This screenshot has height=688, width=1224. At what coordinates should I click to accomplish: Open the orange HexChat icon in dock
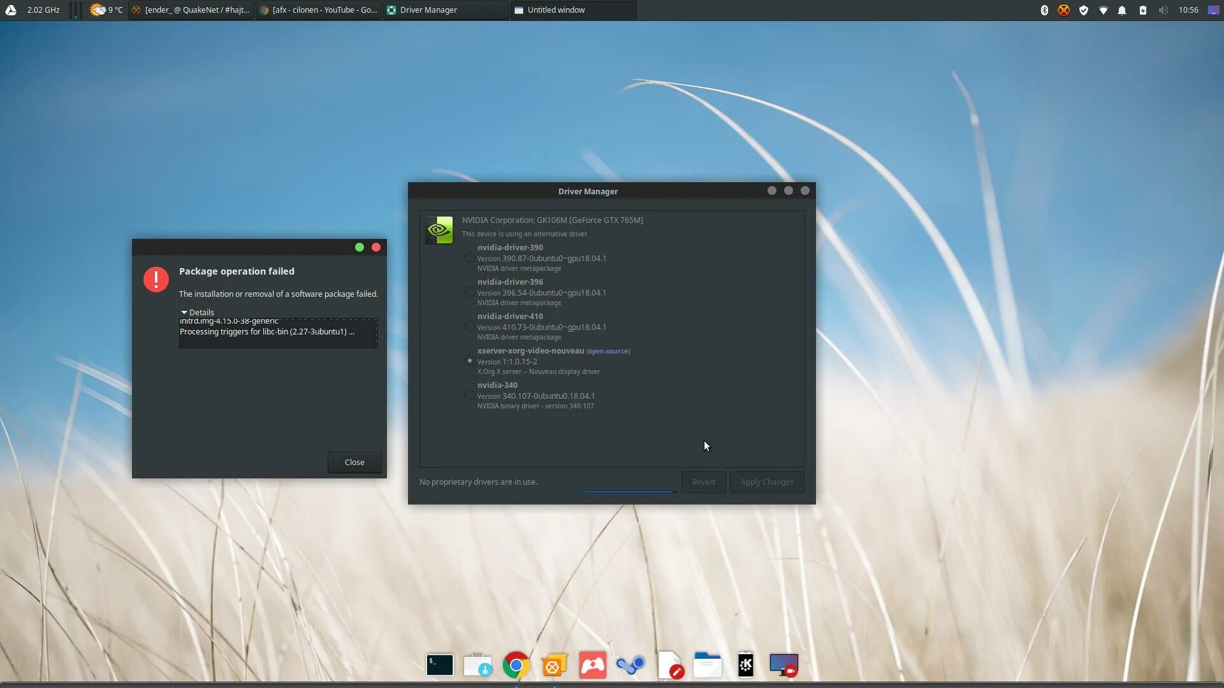554,665
